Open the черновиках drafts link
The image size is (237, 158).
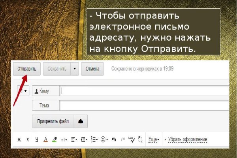click(148, 69)
